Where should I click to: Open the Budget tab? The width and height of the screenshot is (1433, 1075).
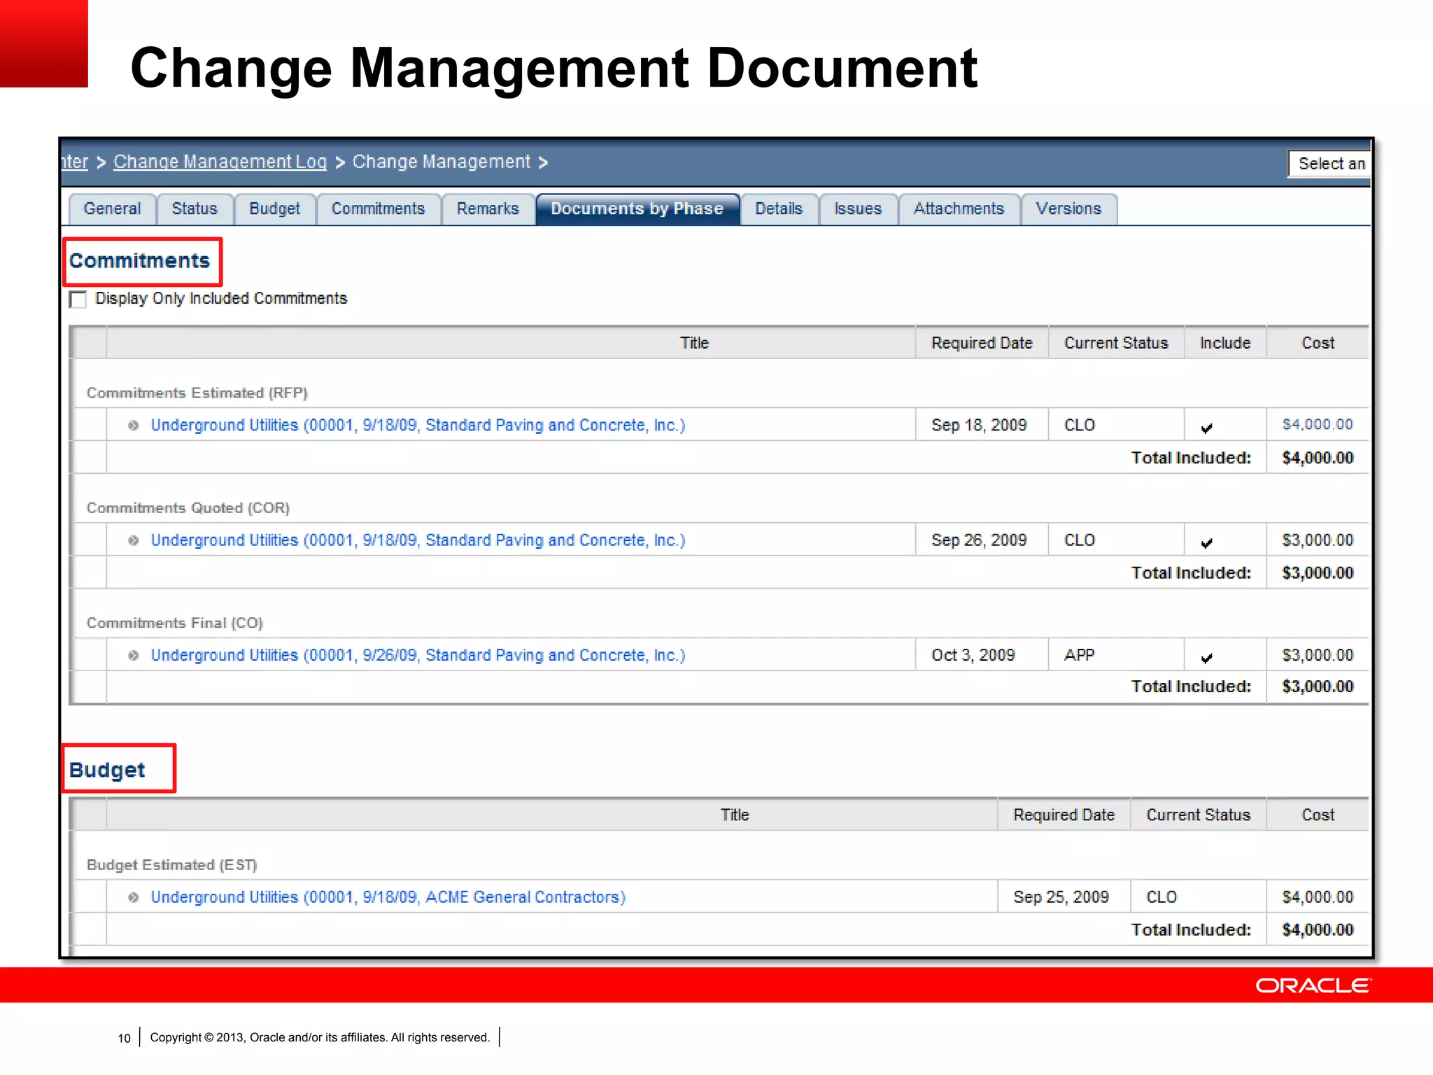(274, 209)
